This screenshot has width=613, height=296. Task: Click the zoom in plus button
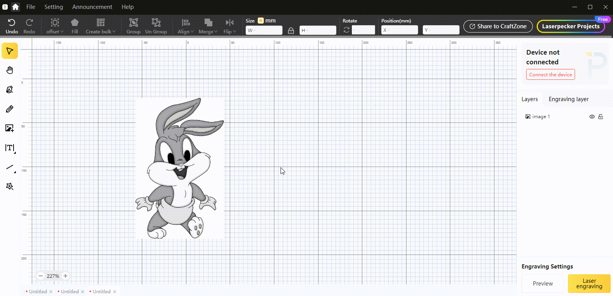65,276
